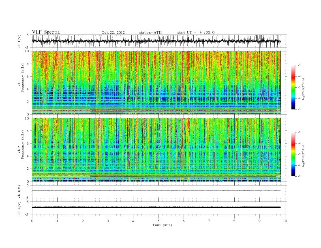Click the 'VLF Spectra' title text

coord(46,32)
